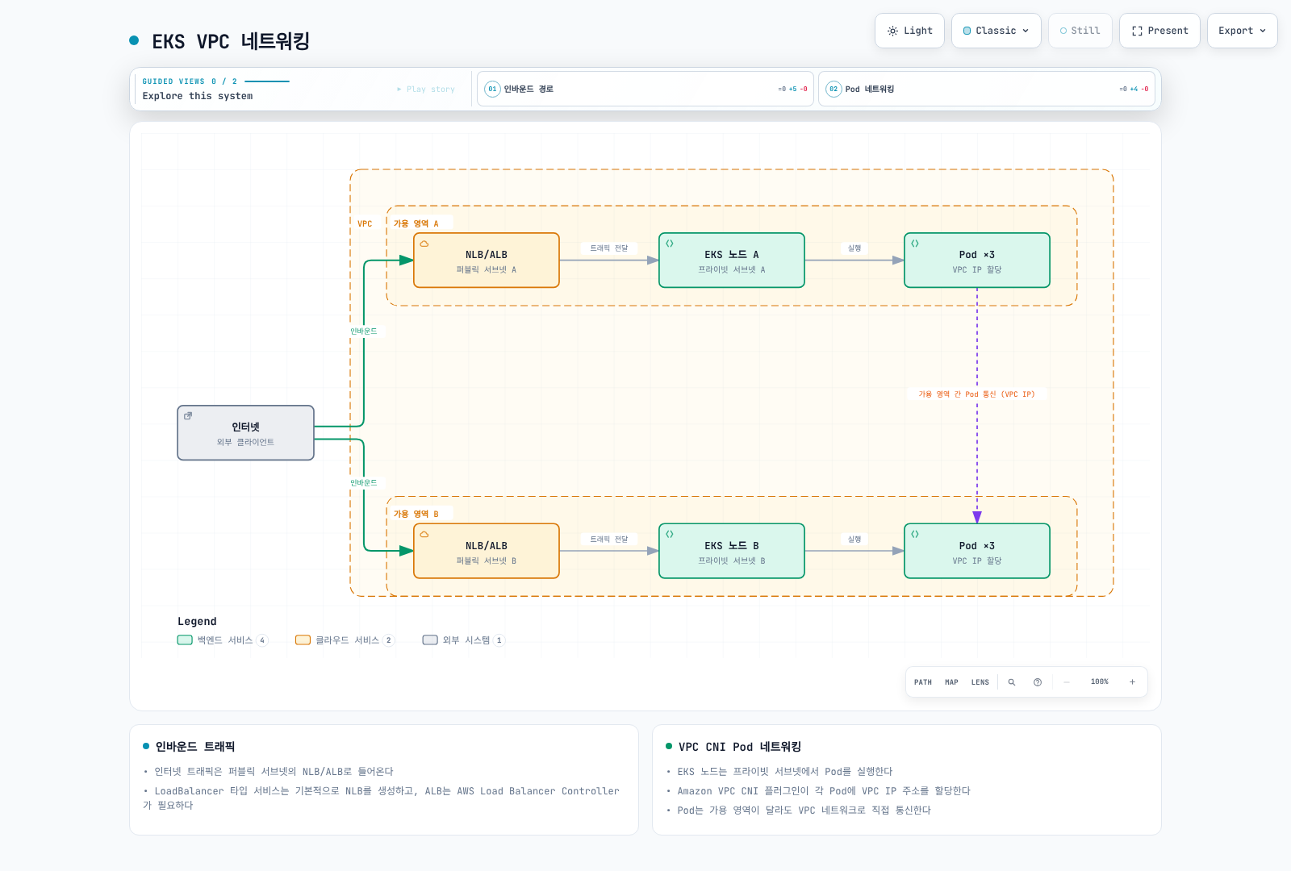Image resolution: width=1291 pixels, height=871 pixels.
Task: Click the upper '인바운드' edge label toward NLB/ALB A
Action: click(x=364, y=331)
